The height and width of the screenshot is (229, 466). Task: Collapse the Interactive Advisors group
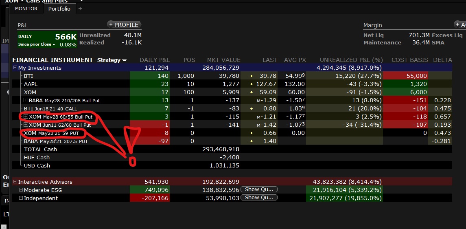click(15, 182)
